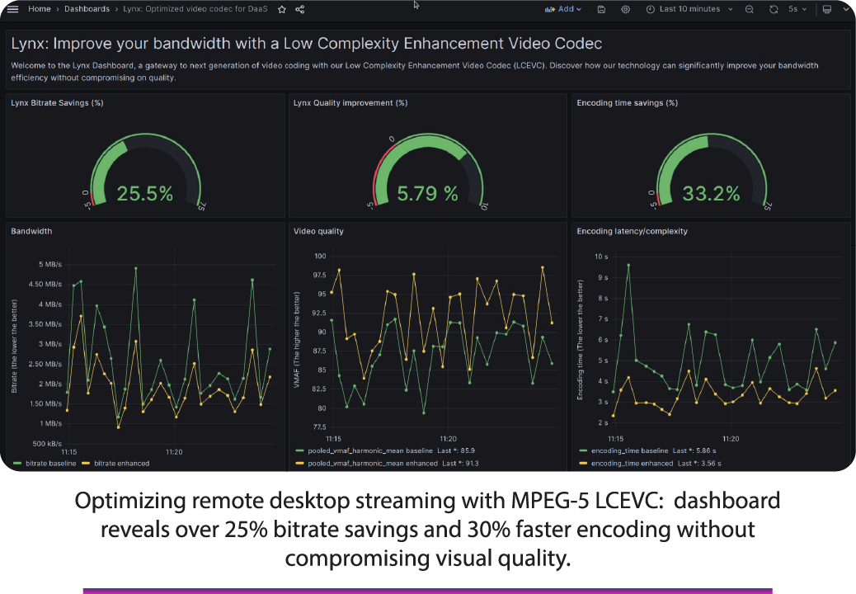The width and height of the screenshot is (856, 594).
Task: Zoom out the time range
Action: click(x=750, y=10)
